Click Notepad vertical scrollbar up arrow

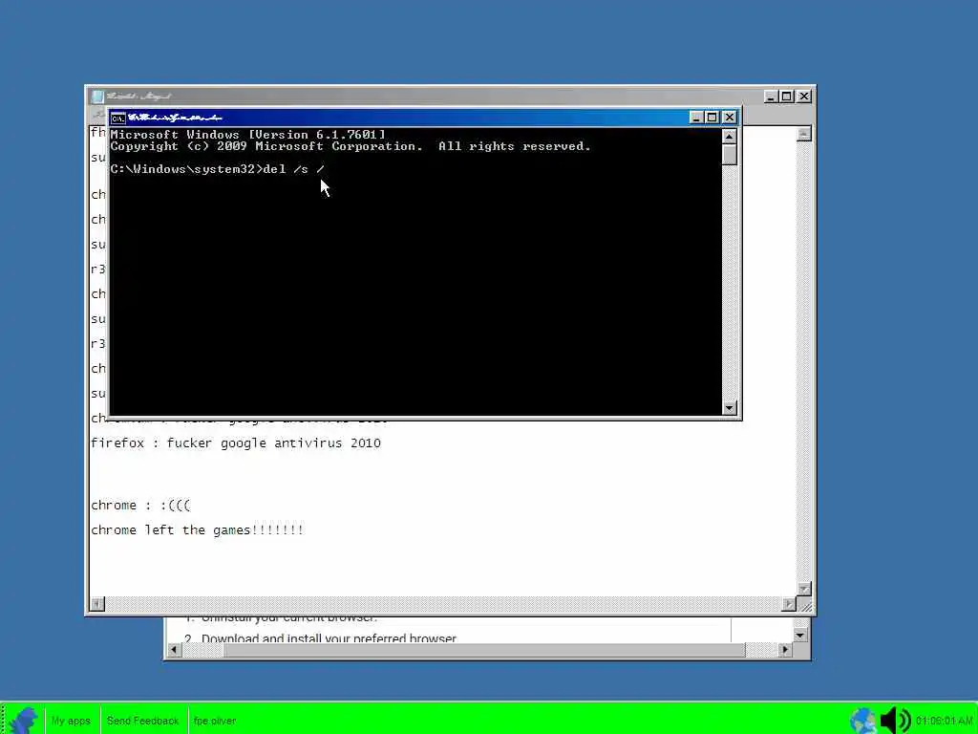pyautogui.click(x=804, y=134)
